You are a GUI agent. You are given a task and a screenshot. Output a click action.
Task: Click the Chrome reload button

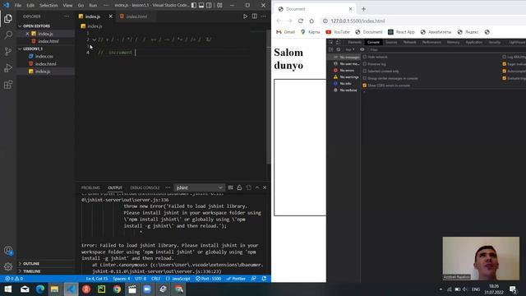(301, 21)
